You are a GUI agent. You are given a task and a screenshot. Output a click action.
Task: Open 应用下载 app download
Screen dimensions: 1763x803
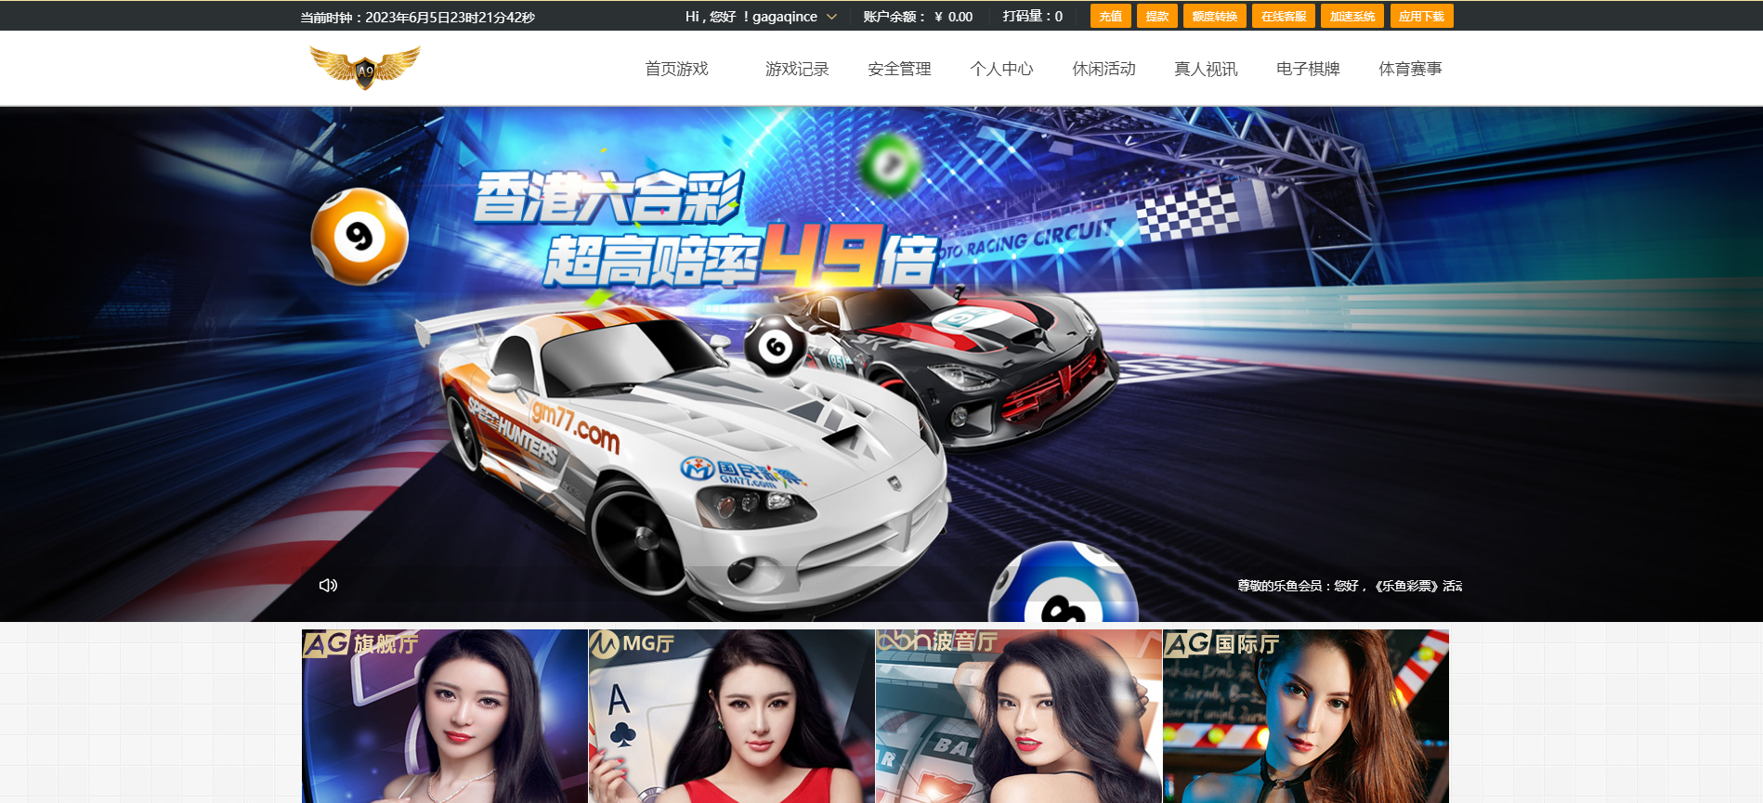point(1421,17)
